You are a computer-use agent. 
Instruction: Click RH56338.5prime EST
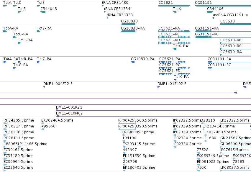pyautogui.click(x=5, y=135)
